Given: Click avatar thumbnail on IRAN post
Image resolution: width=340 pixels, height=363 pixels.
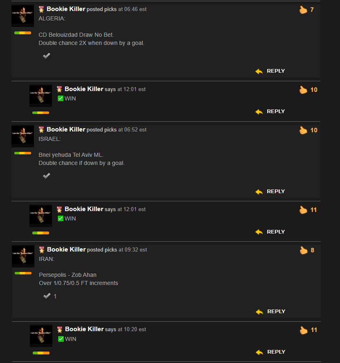Looking at the screenshot, I should pyautogui.click(x=23, y=256).
